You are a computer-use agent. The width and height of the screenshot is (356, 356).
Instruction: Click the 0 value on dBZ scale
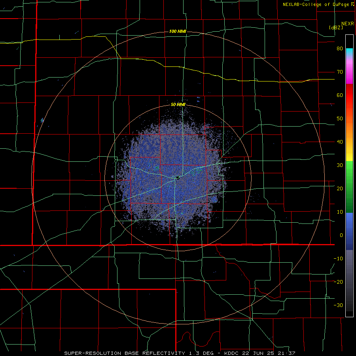[x=341, y=235]
